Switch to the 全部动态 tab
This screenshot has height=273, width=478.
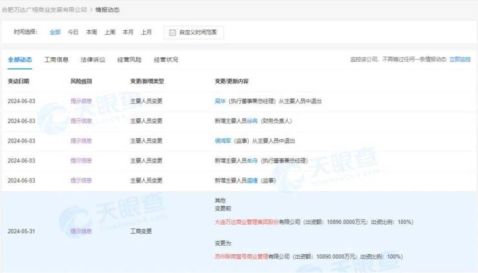point(19,59)
